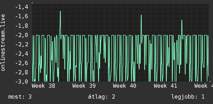Click the spike peak after Week 40

[141, 15]
